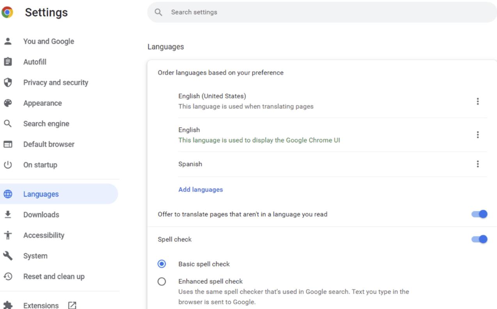The height and width of the screenshot is (309, 497).
Task: Open Privacy and security settings
Action: coord(56,82)
